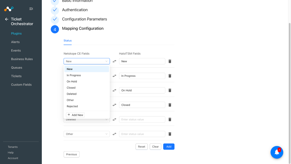Click the HaloITSM field containing On Hold
The width and height of the screenshot is (291, 164).
(x=142, y=90)
